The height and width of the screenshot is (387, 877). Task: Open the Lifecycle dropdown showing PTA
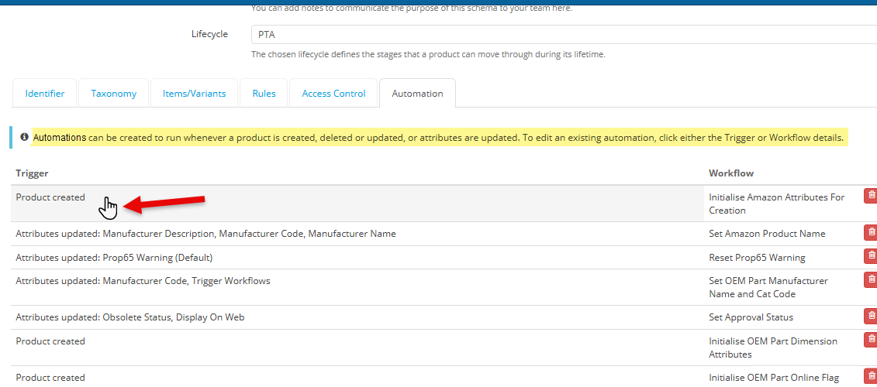563,35
